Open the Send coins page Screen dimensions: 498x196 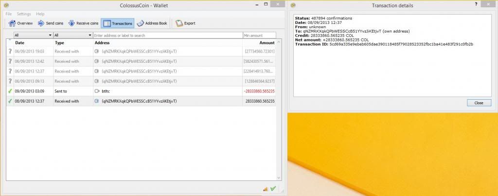[x=51, y=23]
